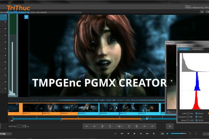Screen dimensions: 209x139
Task: Select Auto scale radio button
Action: (188, 113)
